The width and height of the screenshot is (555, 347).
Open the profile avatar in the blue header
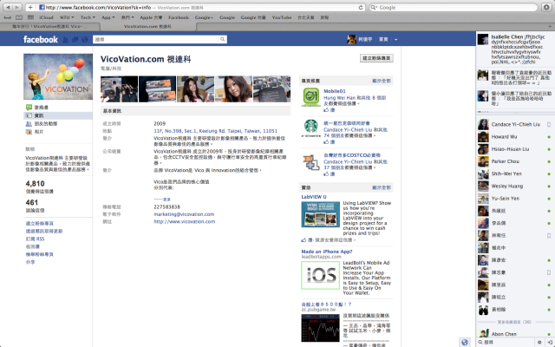click(351, 39)
